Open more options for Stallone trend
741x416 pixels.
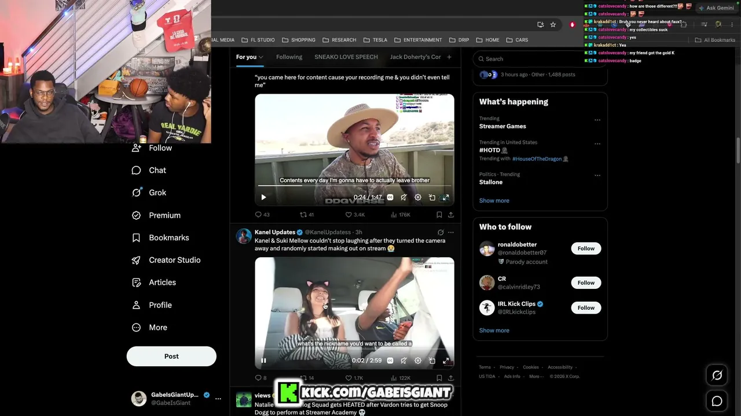597,176
